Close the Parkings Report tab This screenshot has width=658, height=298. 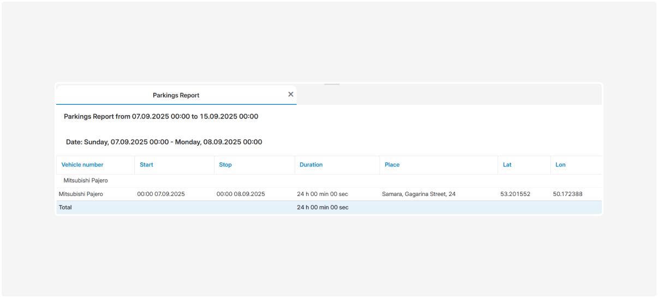click(x=291, y=94)
